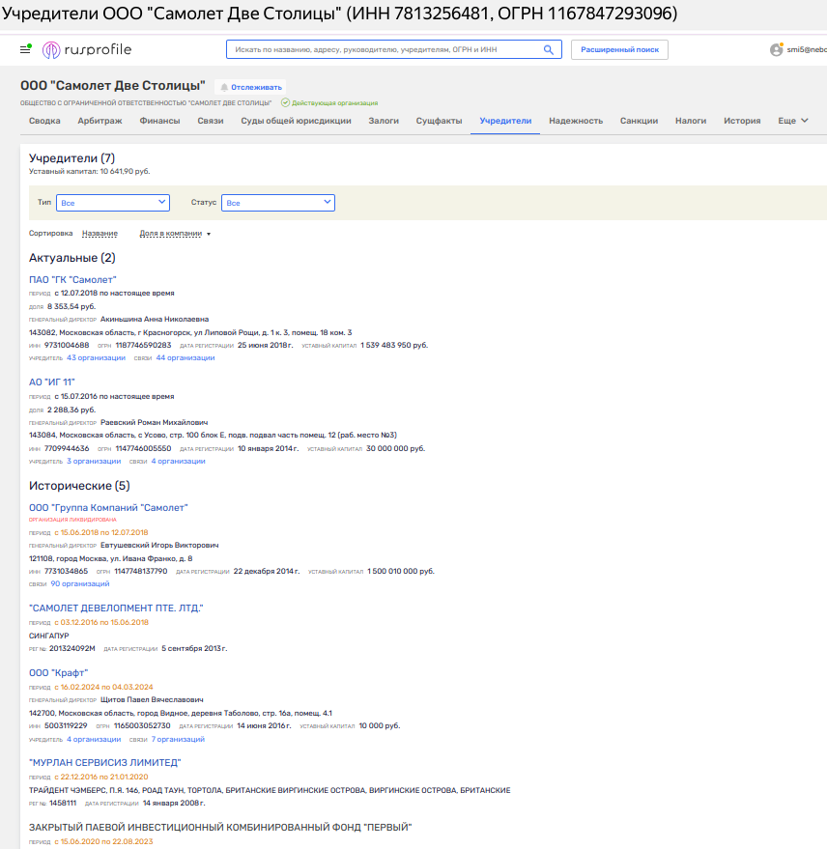The image size is (827, 849).
Task: Open 90 организаций connections link
Action: [x=80, y=583]
